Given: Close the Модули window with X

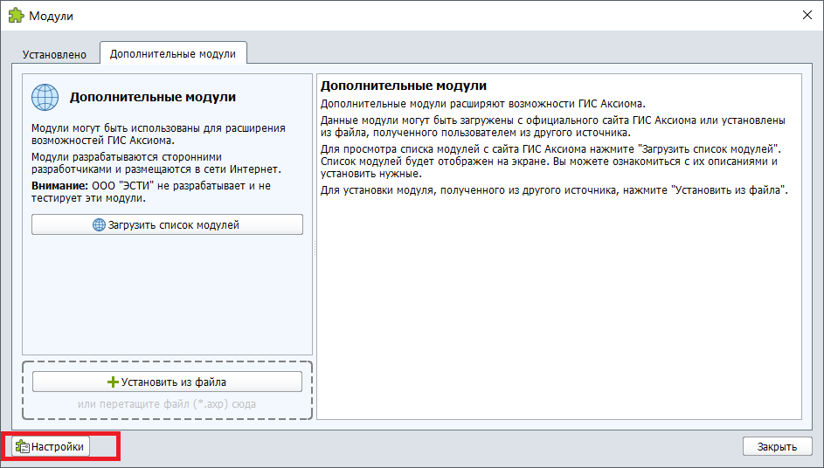Looking at the screenshot, I should click(x=807, y=15).
